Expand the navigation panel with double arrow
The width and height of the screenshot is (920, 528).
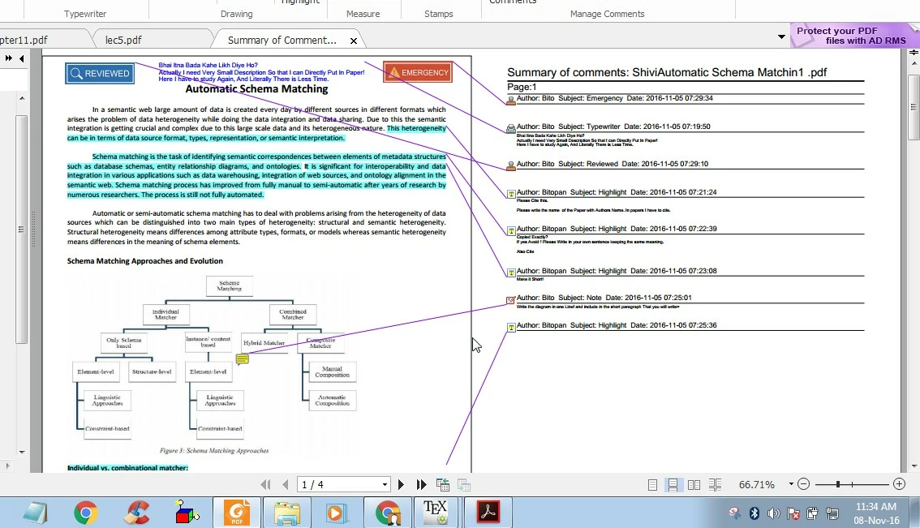8,58
